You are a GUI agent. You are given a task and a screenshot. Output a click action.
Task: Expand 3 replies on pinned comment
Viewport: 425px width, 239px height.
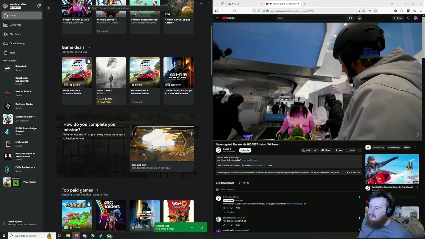coord(229,212)
